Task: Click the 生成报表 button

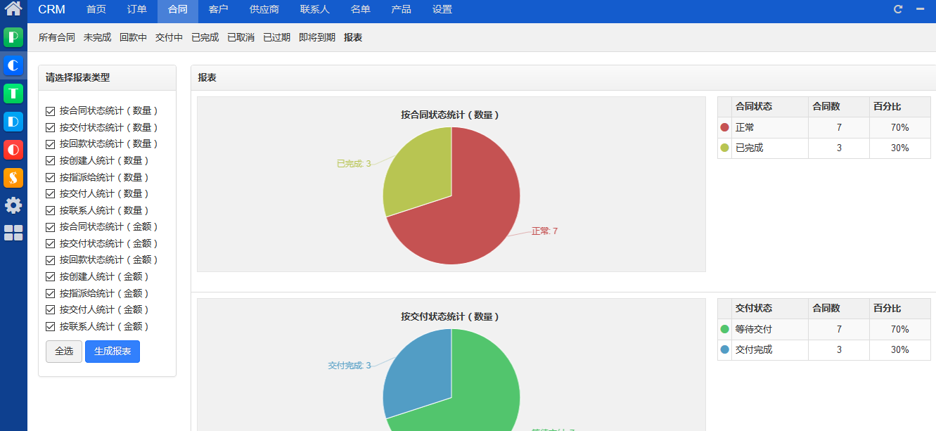Action: (113, 352)
